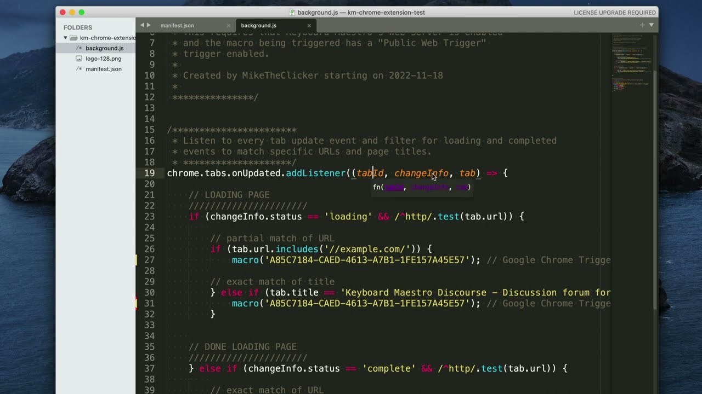Image resolution: width=702 pixels, height=394 pixels.
Task: Click '// partial match of URL' comment
Action: [x=273, y=238]
